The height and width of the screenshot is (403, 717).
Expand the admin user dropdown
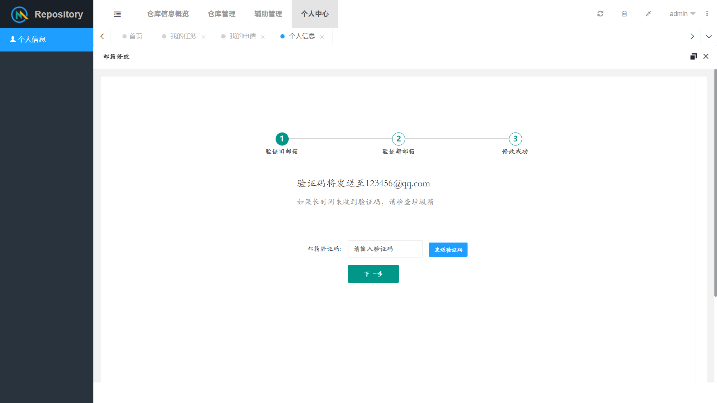(x=682, y=14)
